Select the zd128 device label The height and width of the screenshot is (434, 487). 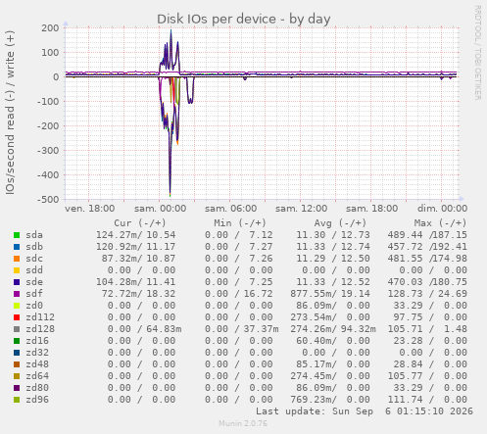40,329
